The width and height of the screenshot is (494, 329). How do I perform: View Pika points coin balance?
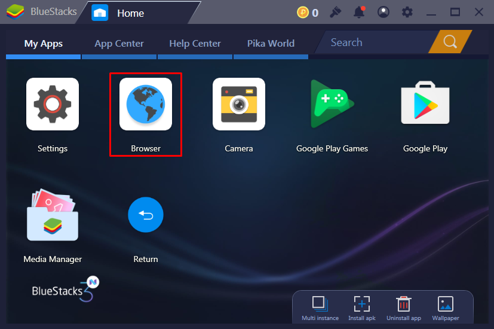(307, 12)
